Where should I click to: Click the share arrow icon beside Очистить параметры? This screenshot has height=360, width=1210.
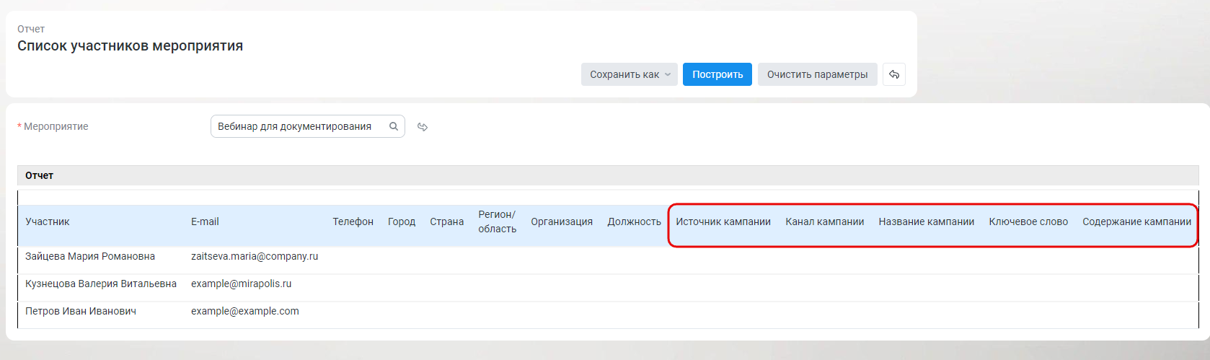pyautogui.click(x=894, y=74)
